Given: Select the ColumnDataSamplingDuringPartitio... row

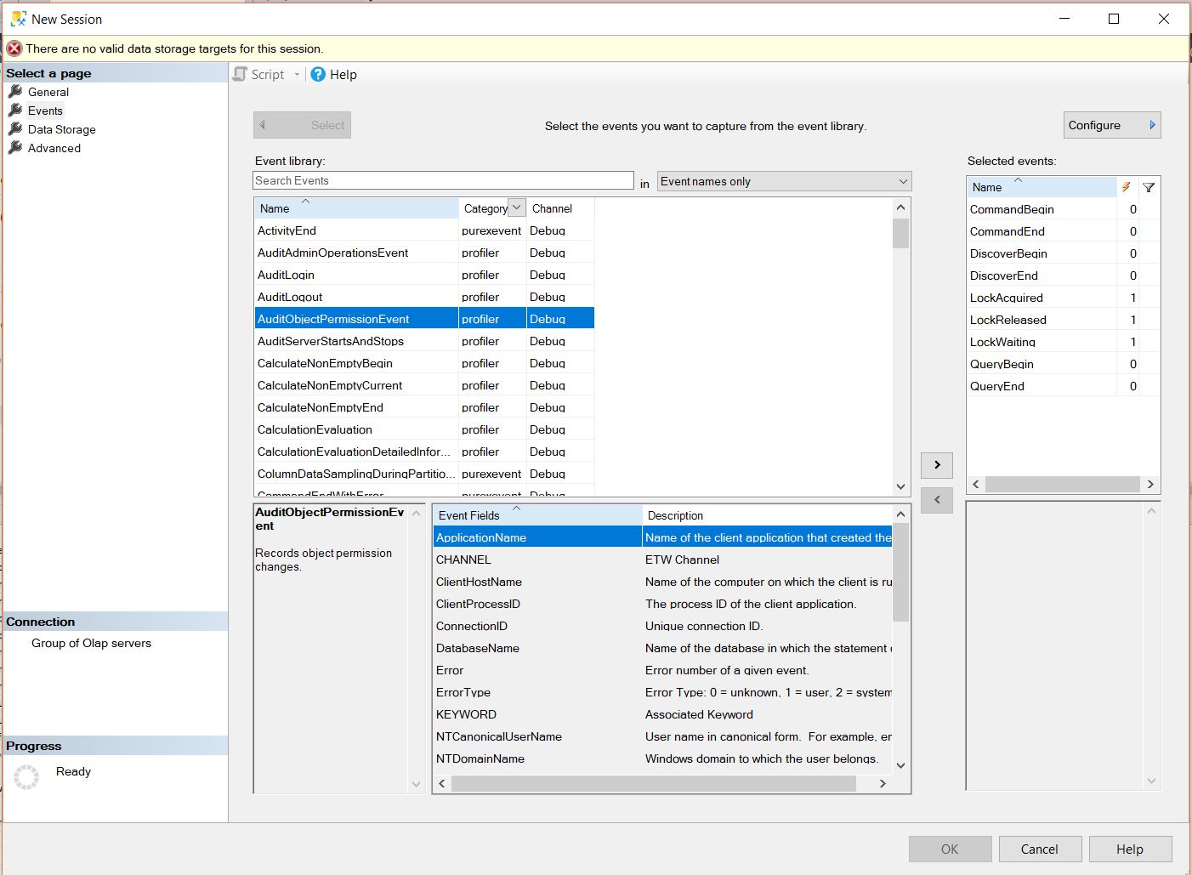Looking at the screenshot, I should pos(424,474).
